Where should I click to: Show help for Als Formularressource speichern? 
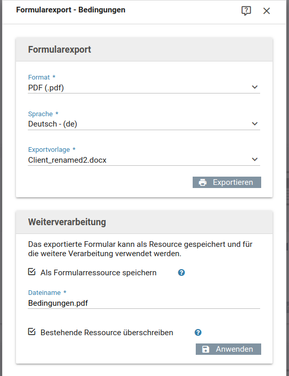[x=181, y=273]
